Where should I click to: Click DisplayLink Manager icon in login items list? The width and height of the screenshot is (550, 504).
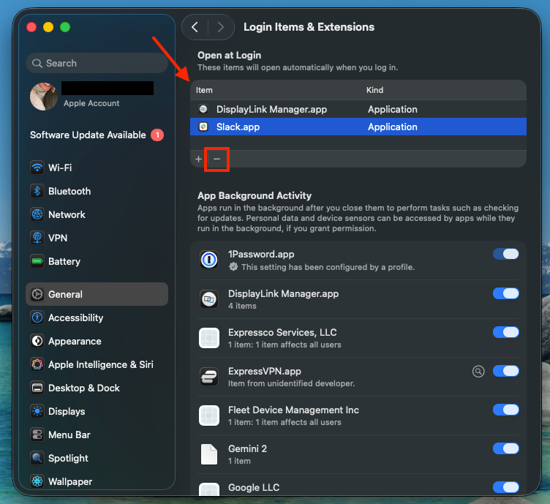tap(203, 109)
